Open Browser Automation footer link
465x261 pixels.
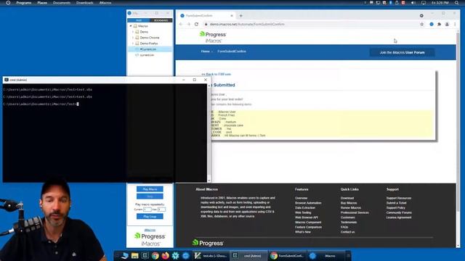(x=308, y=203)
